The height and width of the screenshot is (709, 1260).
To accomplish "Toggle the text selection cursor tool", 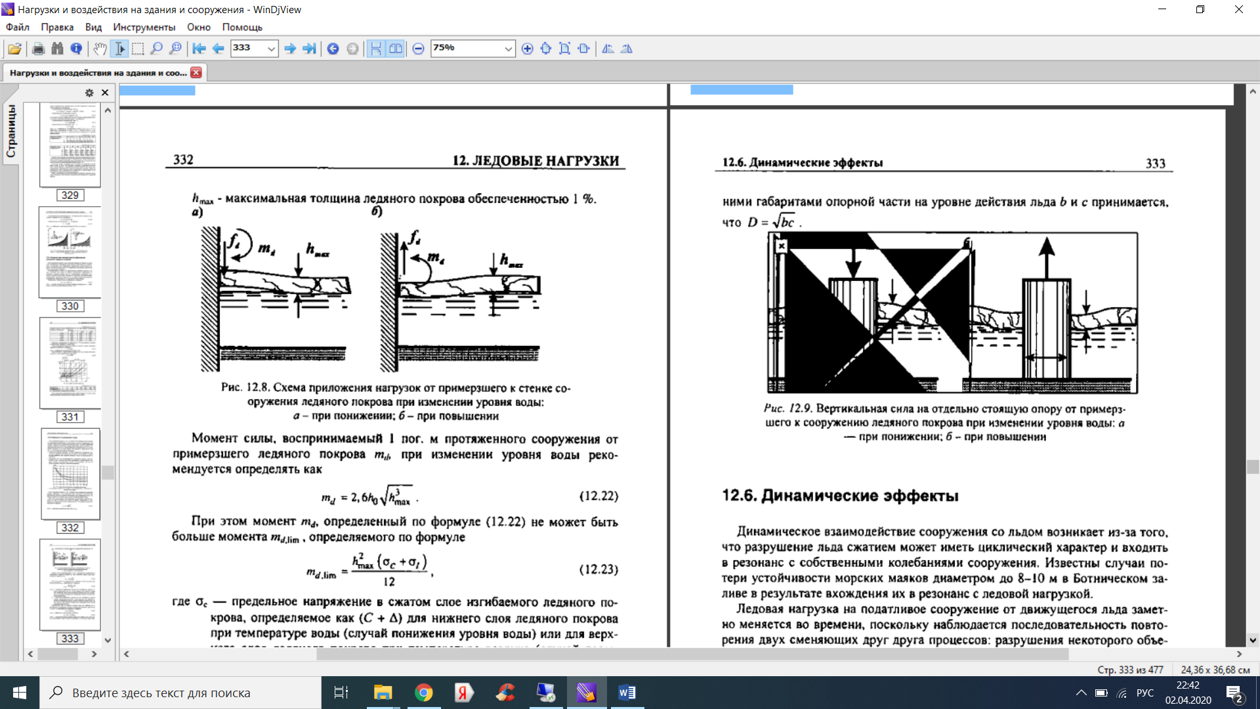I will pyautogui.click(x=119, y=49).
